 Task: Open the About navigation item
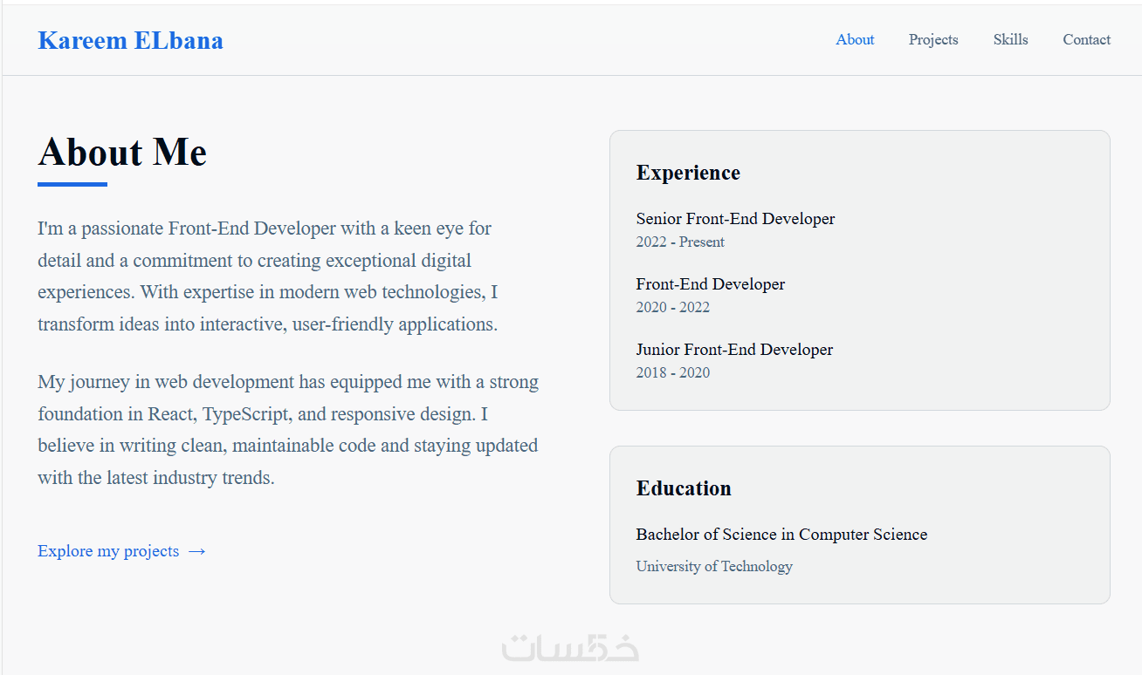(855, 39)
